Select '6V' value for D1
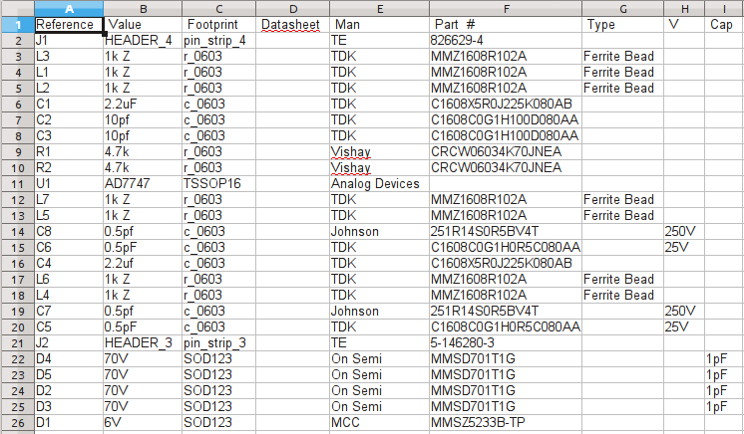This screenshot has width=744, height=434. click(143, 423)
